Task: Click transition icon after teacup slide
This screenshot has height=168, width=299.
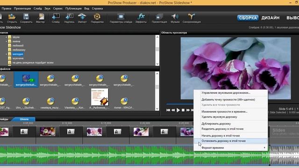Action: click(71, 132)
